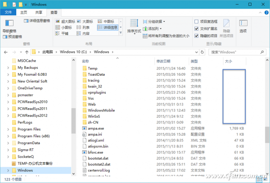The height and width of the screenshot is (183, 270).
Task: Open the navigation pane (导航窗格) button
Action: (9, 26)
